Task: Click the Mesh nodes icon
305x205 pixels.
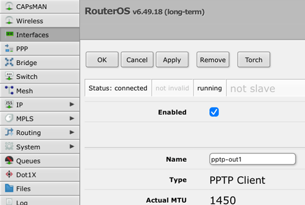Action: [x=9, y=90]
